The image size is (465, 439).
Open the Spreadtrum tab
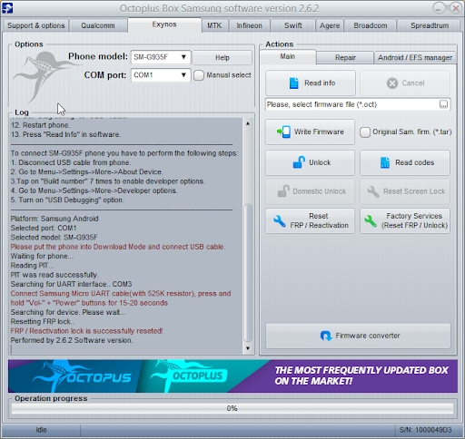[430, 25]
